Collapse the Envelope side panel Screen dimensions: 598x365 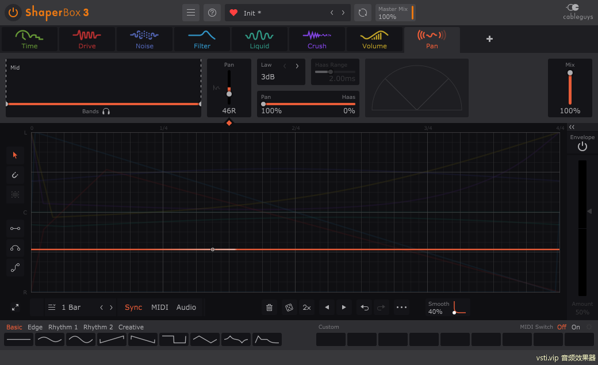[572, 127]
